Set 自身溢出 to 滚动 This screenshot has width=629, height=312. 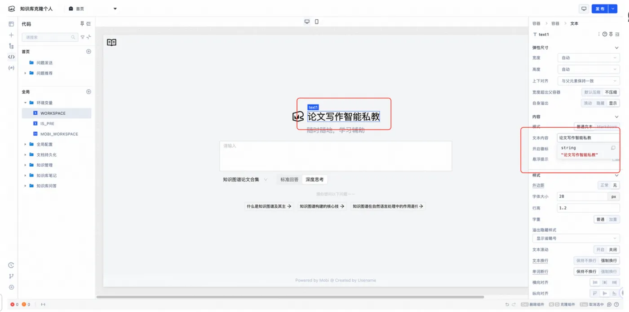[588, 103]
